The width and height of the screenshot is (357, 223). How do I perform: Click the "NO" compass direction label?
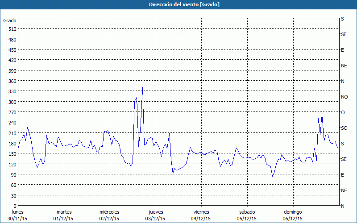pos(344,97)
